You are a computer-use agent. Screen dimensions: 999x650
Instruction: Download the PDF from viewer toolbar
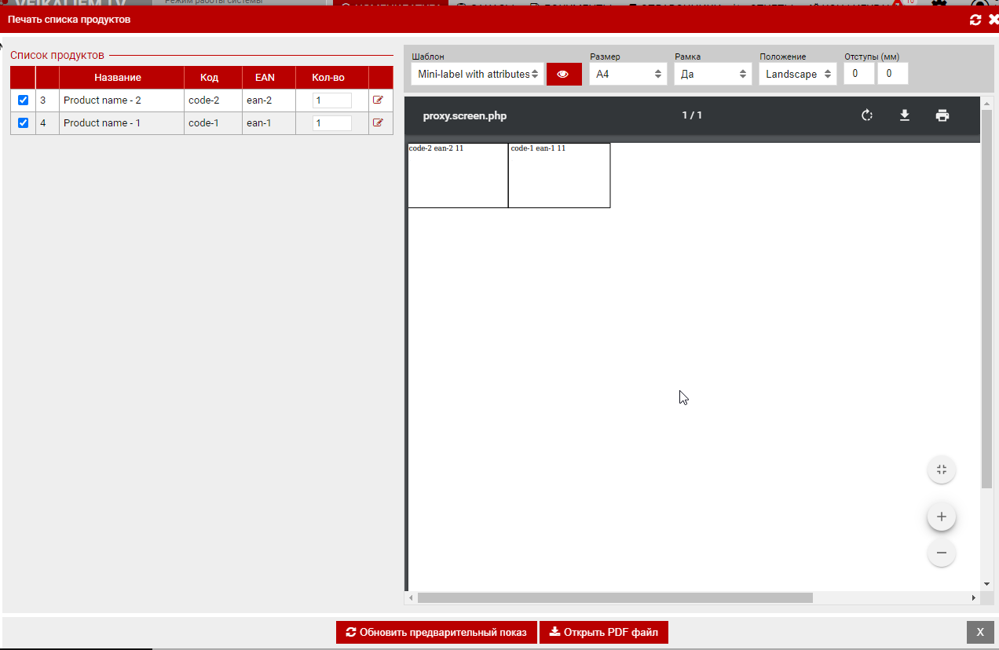pyautogui.click(x=905, y=116)
